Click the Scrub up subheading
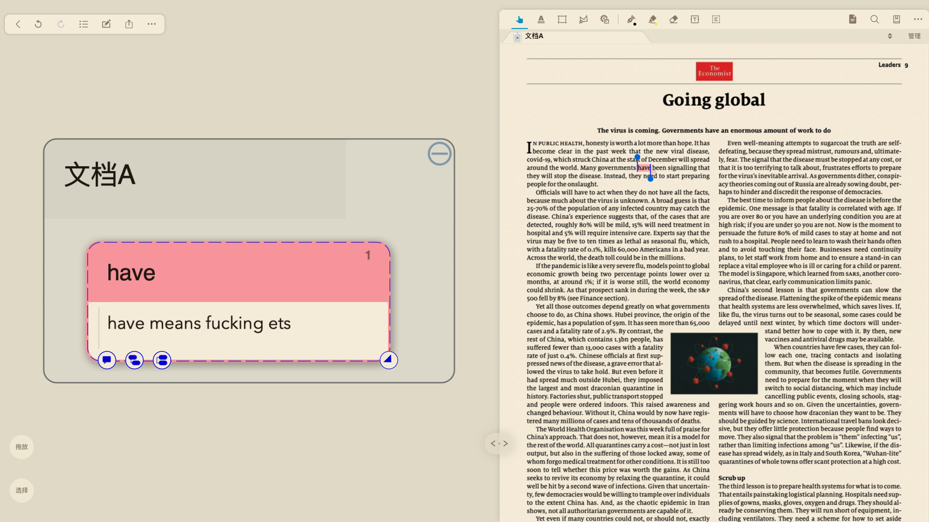This screenshot has width=929, height=522. point(732,478)
